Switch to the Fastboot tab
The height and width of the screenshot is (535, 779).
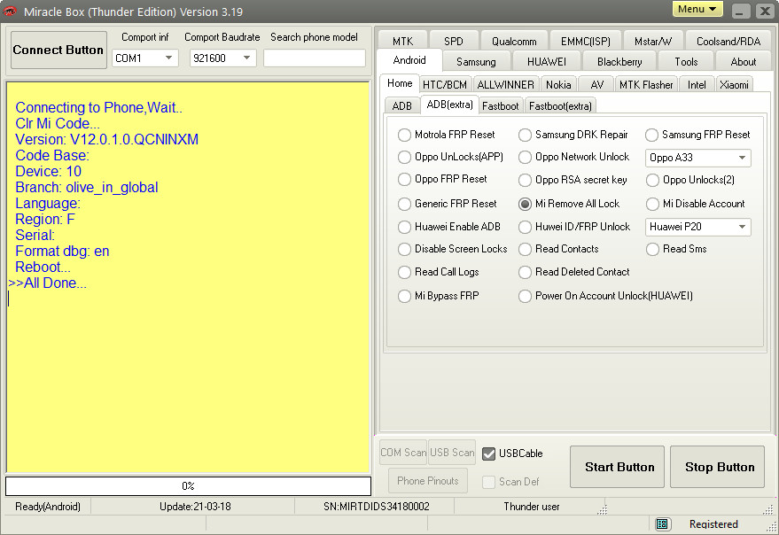point(500,105)
